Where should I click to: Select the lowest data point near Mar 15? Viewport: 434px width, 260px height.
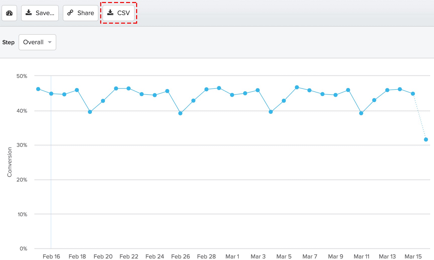[426, 139]
